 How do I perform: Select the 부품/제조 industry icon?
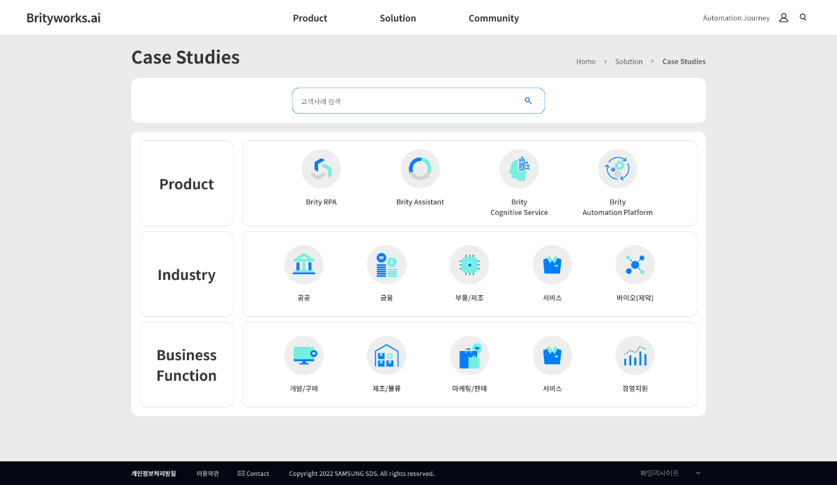(469, 264)
